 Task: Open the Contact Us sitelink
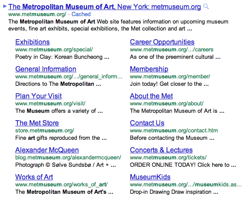(x=147, y=123)
